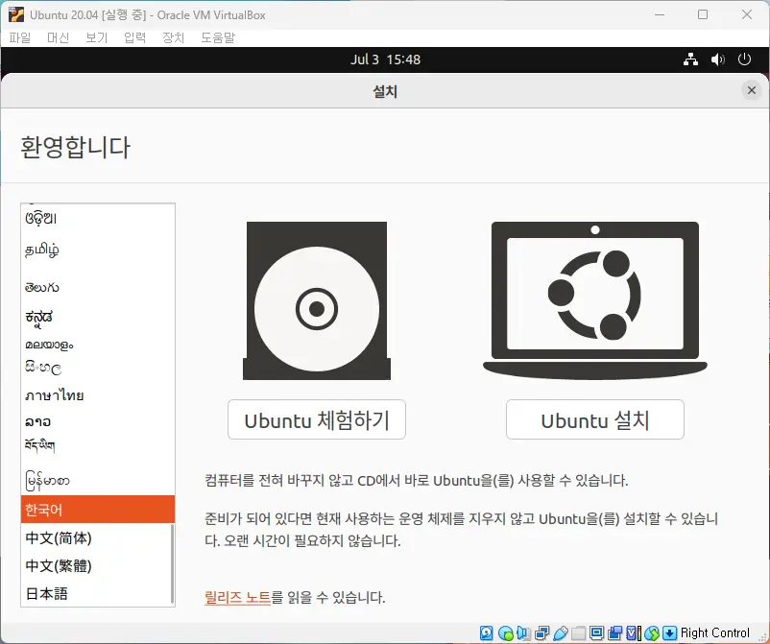
Task: Open Ubuntu volume indicator in top bar
Action: [717, 60]
